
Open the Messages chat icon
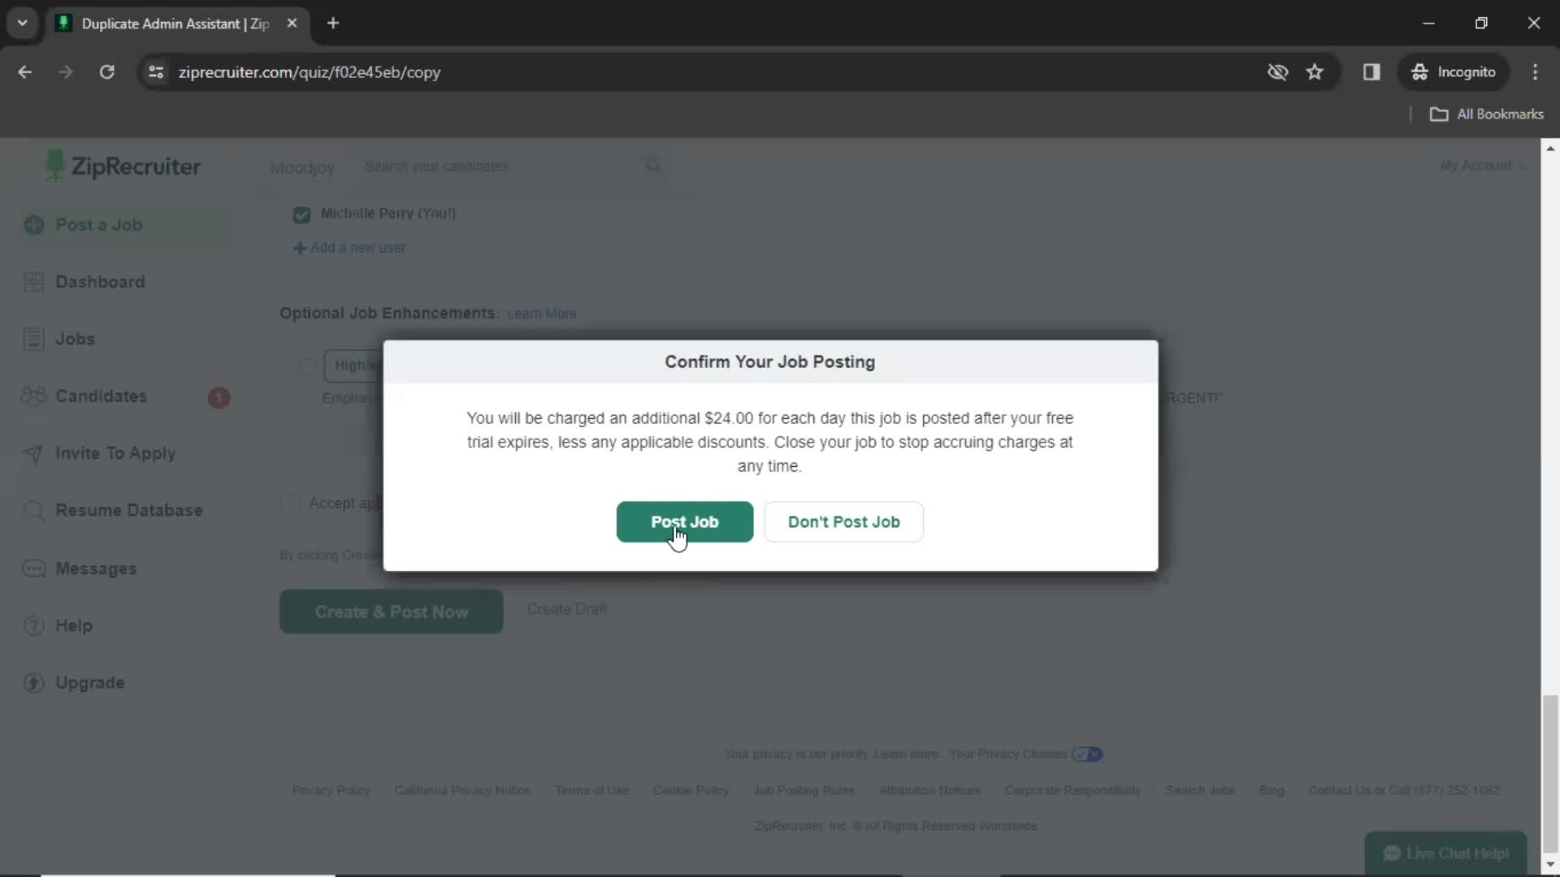click(x=34, y=568)
